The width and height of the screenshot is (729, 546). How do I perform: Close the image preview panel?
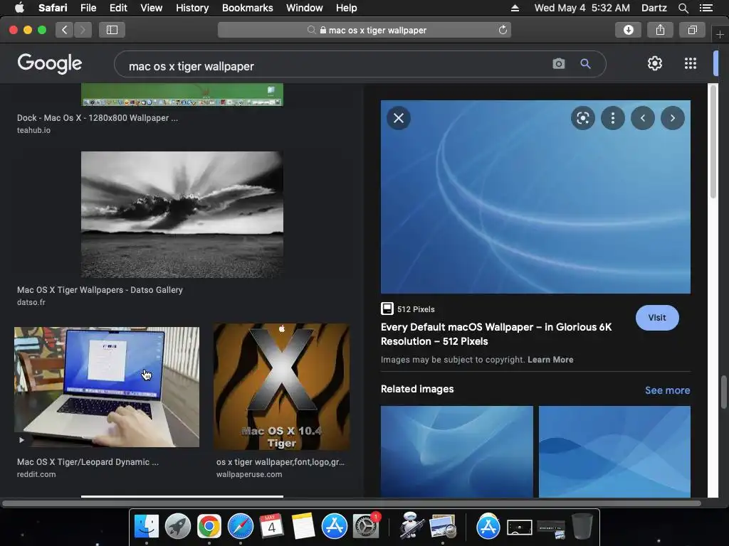pos(399,118)
